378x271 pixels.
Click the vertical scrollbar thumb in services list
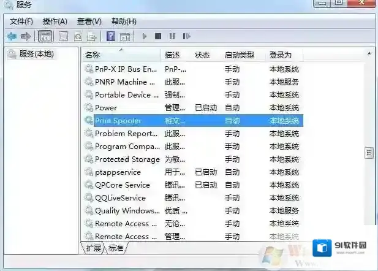[x=369, y=152]
